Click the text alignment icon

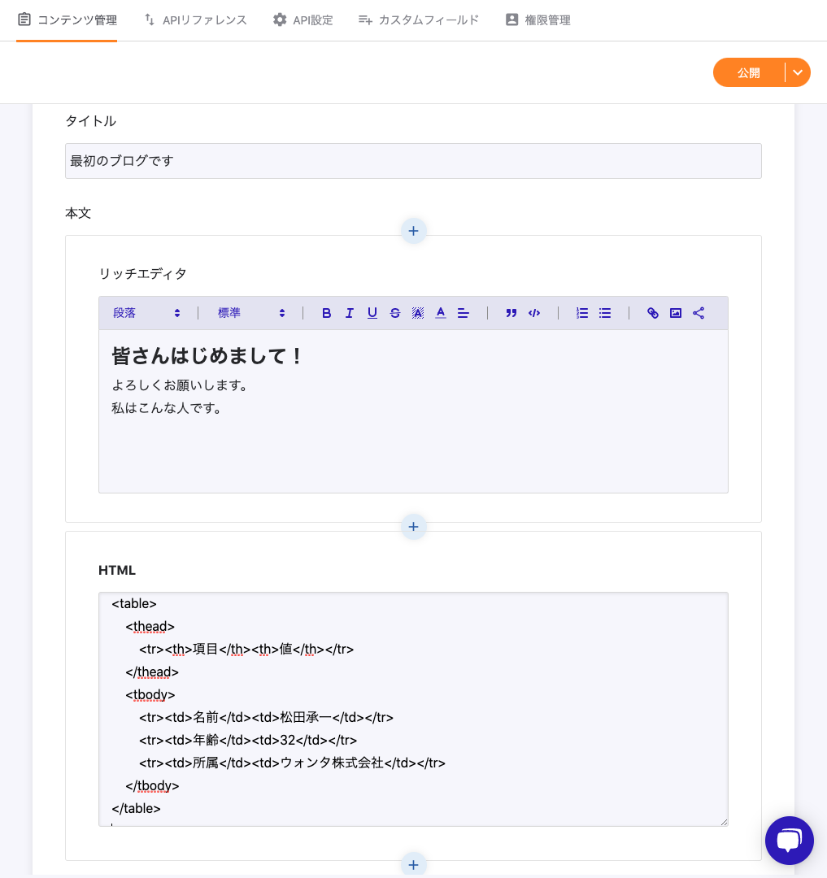463,313
